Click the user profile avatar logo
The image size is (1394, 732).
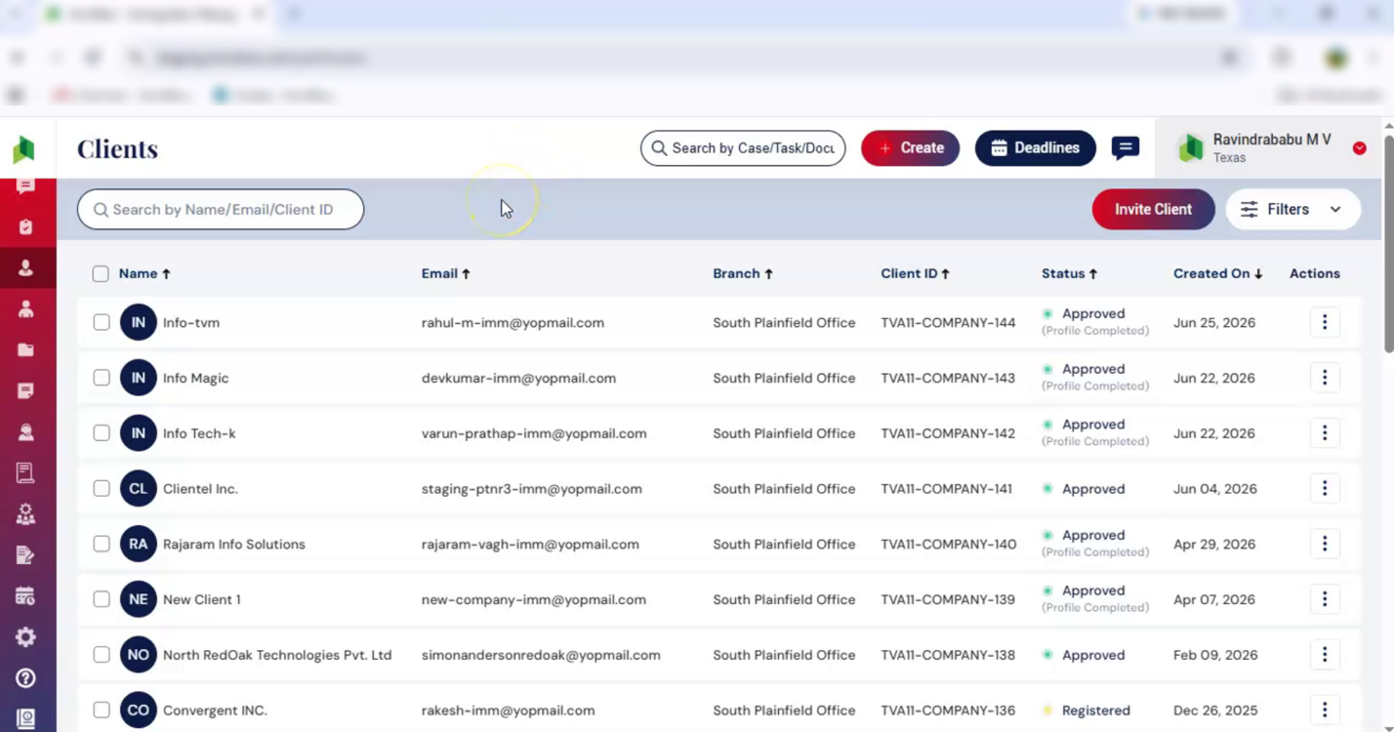pos(1191,148)
